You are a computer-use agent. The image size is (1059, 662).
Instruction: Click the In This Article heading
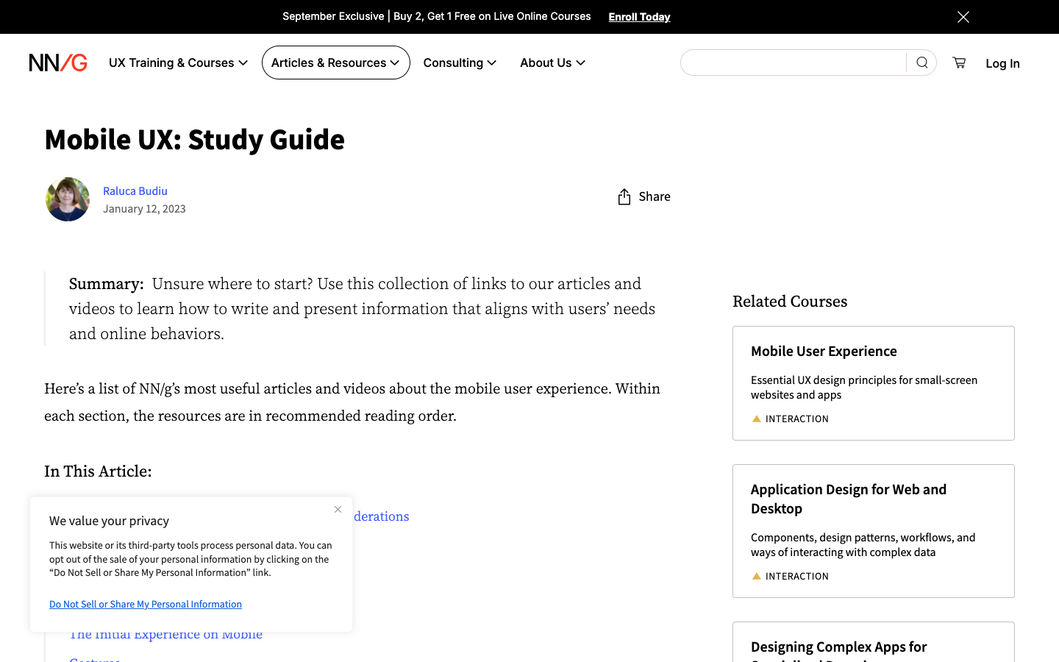(98, 471)
